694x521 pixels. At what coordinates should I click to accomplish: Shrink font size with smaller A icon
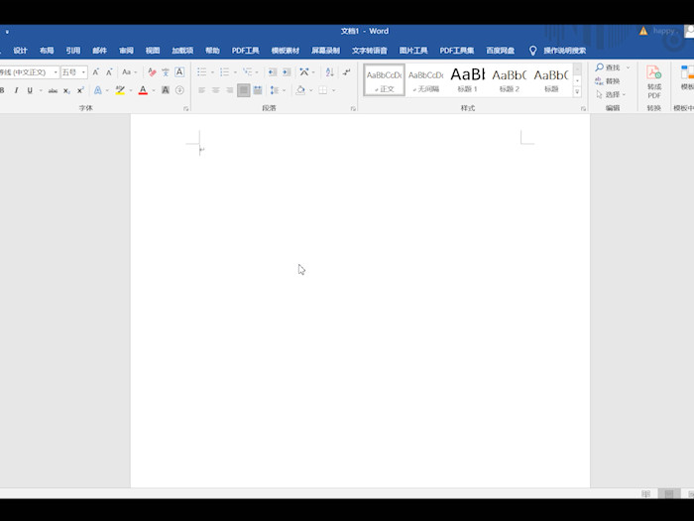point(109,71)
